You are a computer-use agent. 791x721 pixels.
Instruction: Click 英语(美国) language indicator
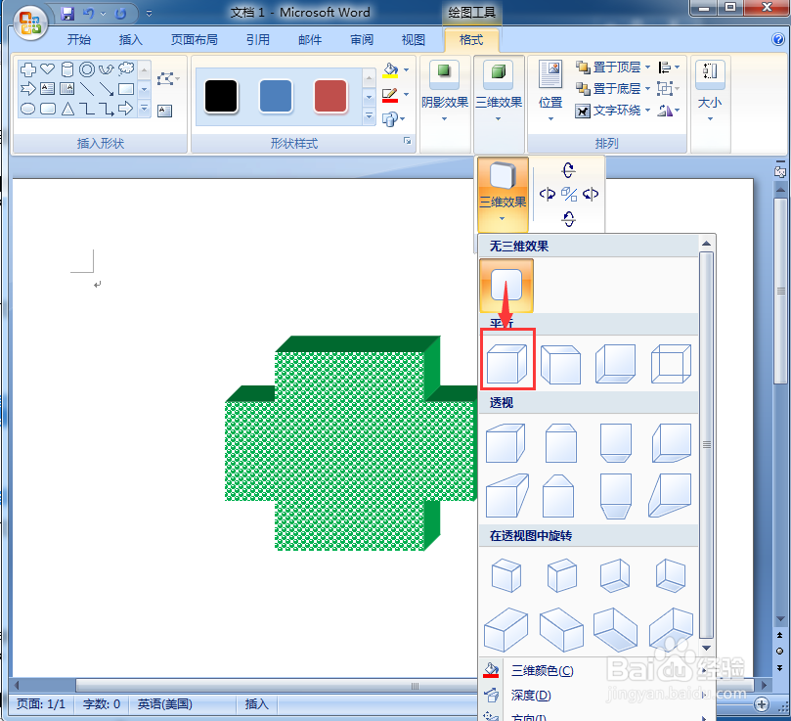click(164, 703)
